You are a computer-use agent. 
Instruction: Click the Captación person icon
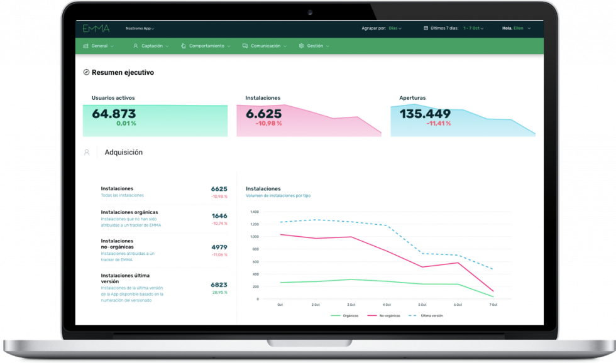[135, 45]
